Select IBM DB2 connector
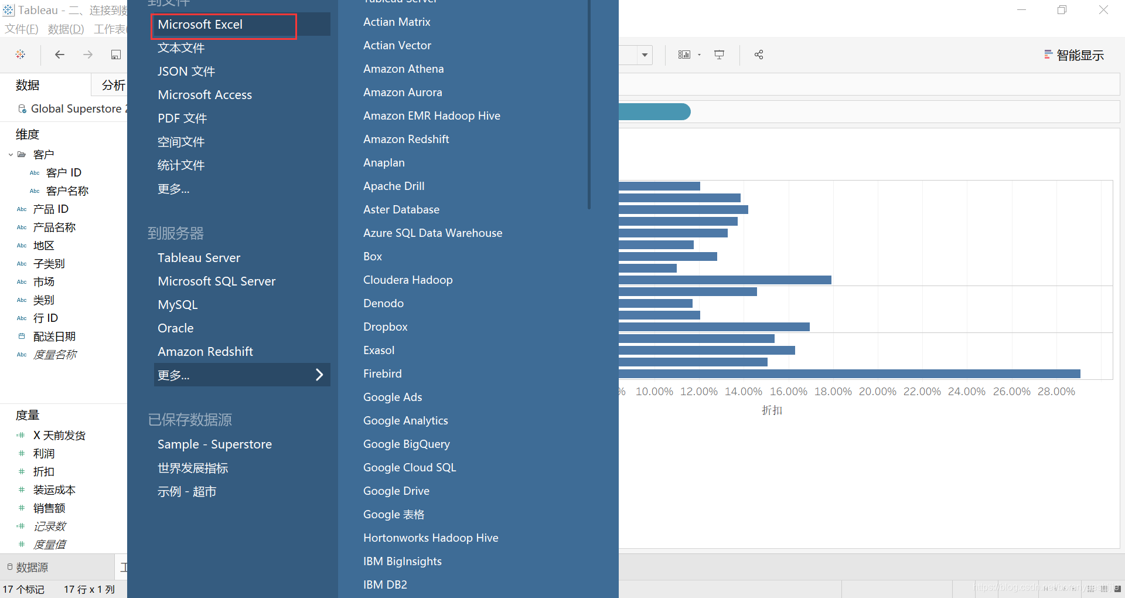This screenshot has width=1125, height=598. coord(385,585)
